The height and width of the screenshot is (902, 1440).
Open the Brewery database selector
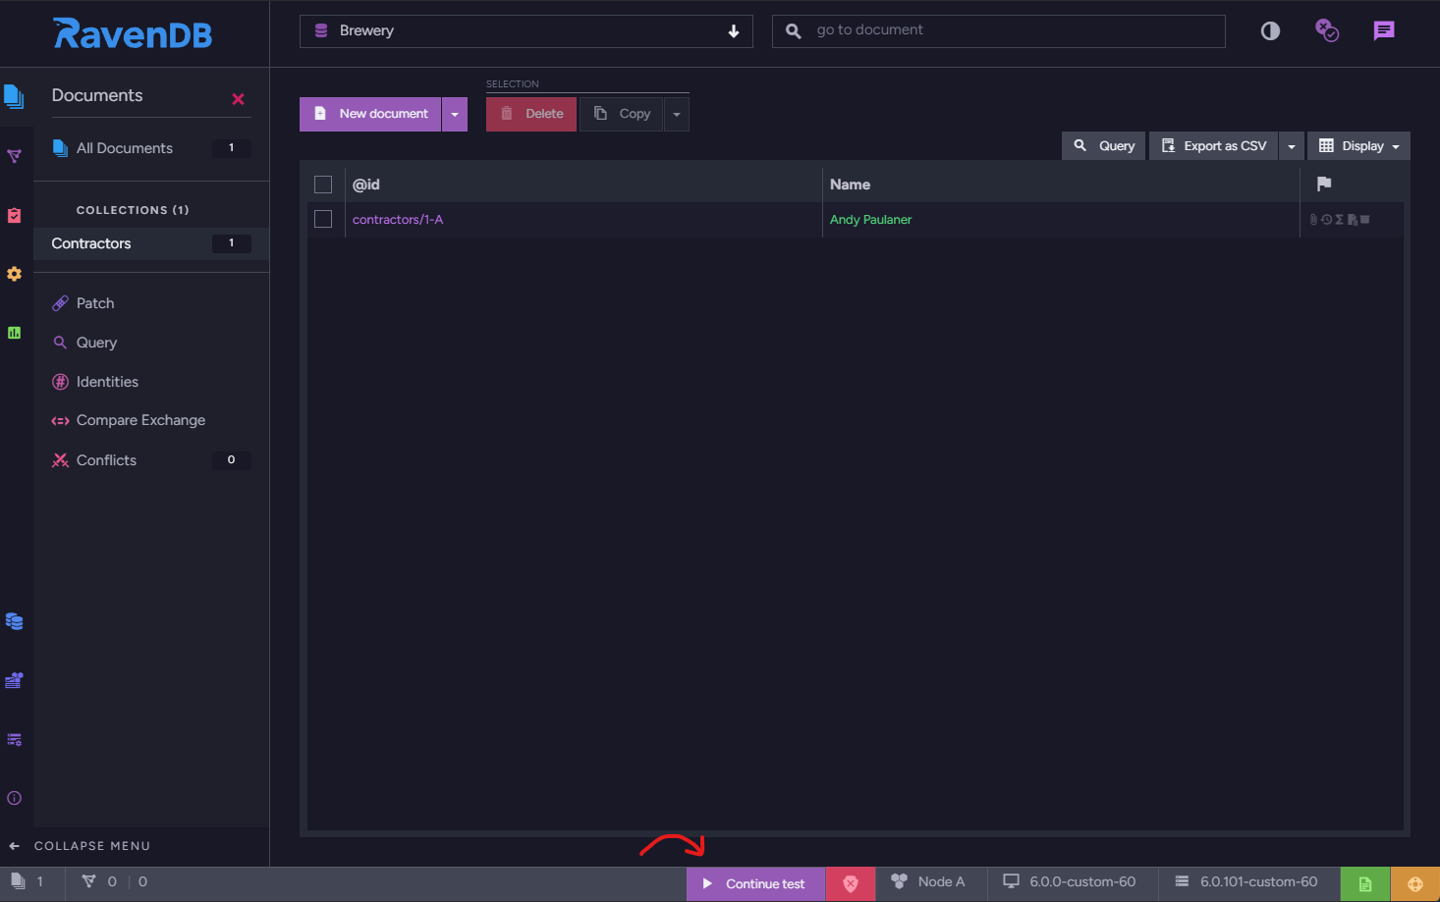(x=526, y=31)
